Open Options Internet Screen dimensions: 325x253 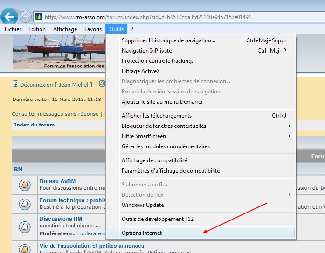point(201,233)
